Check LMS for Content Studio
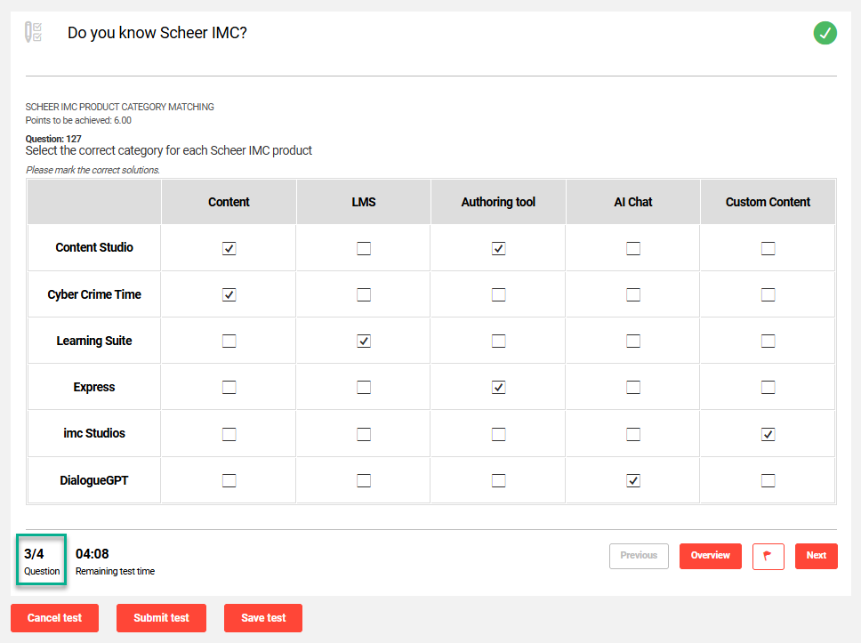 [x=364, y=248]
